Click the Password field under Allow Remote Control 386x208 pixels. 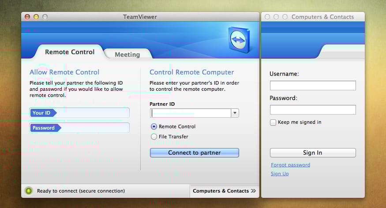pyautogui.click(x=79, y=128)
